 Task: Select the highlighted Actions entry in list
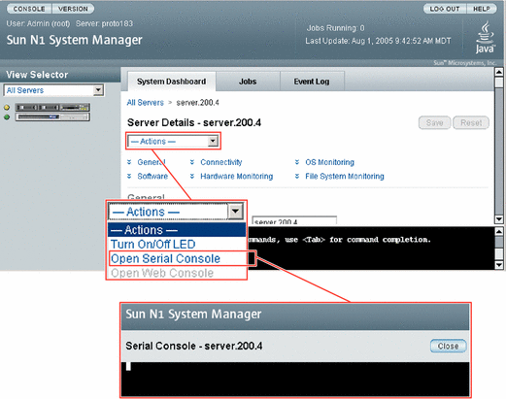click(177, 230)
